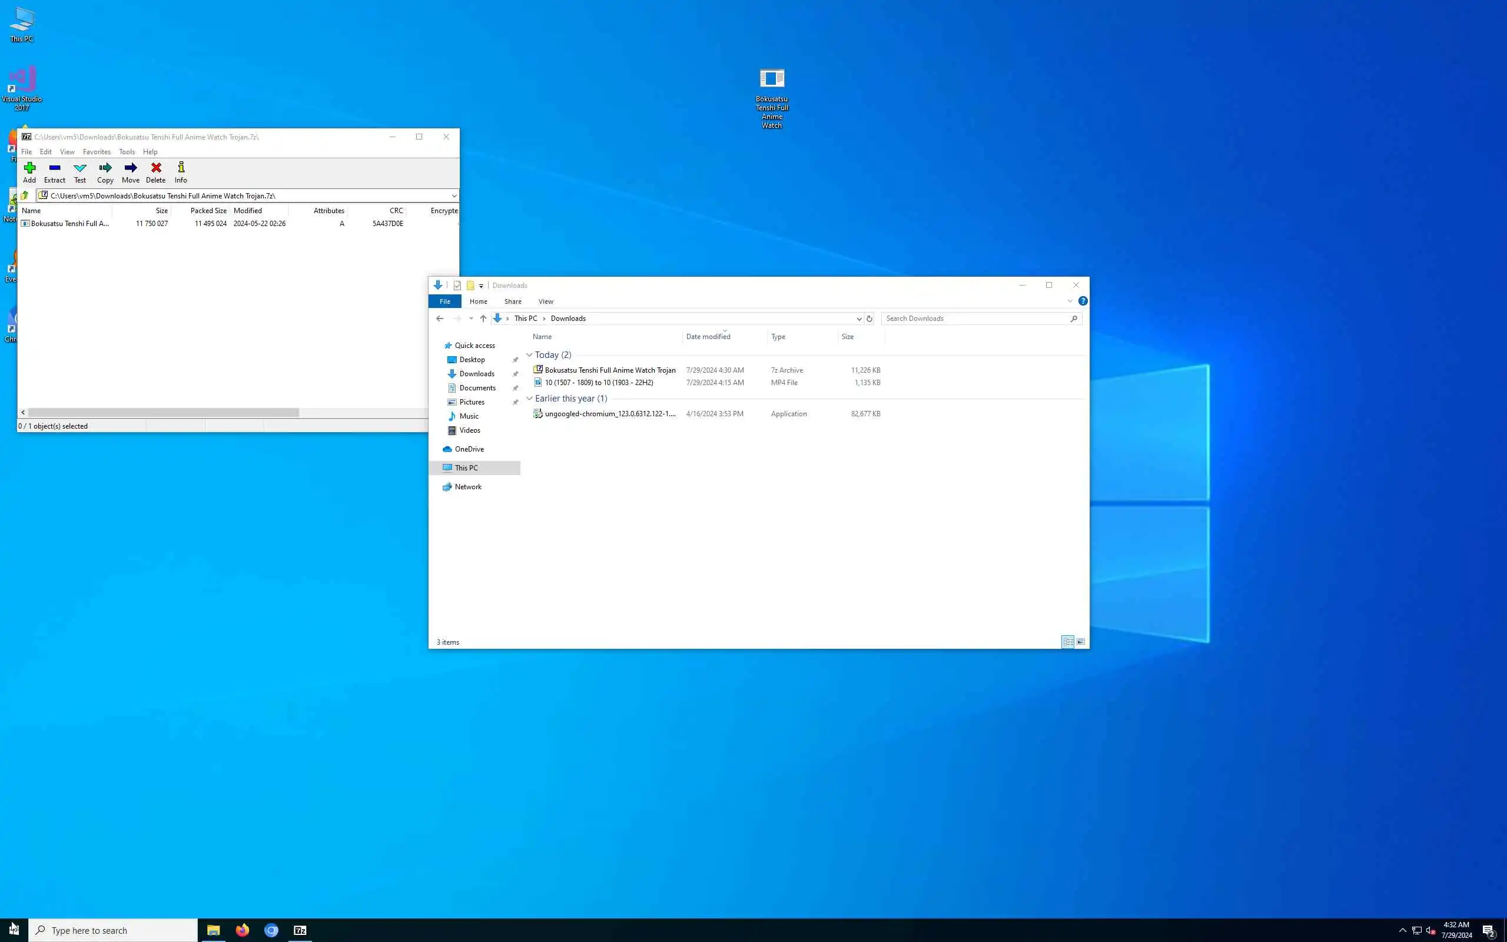Open the Tools menu in 7-Zip

(x=127, y=151)
